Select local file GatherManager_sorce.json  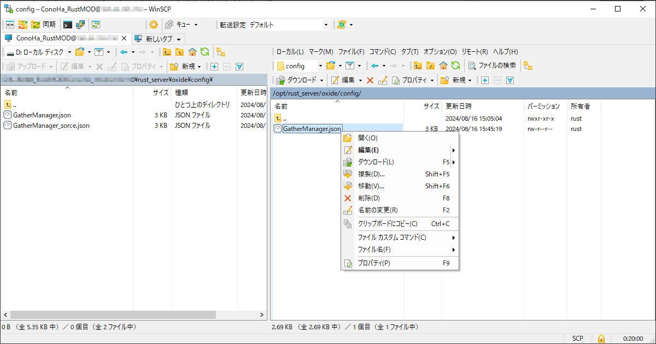51,126
